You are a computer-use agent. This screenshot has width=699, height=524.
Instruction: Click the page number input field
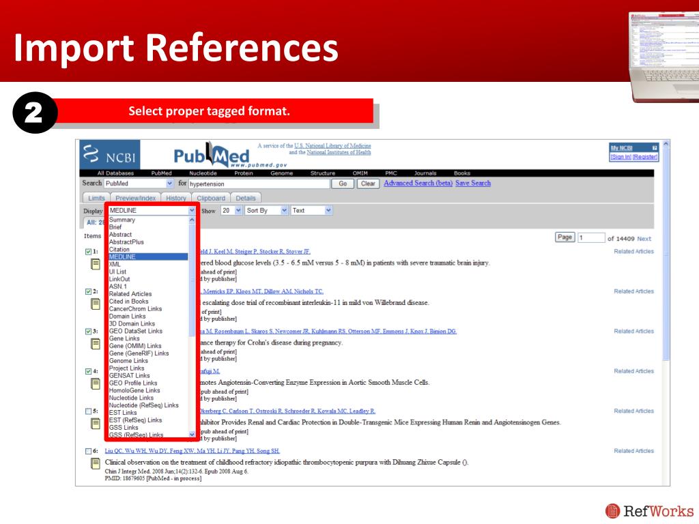591,238
